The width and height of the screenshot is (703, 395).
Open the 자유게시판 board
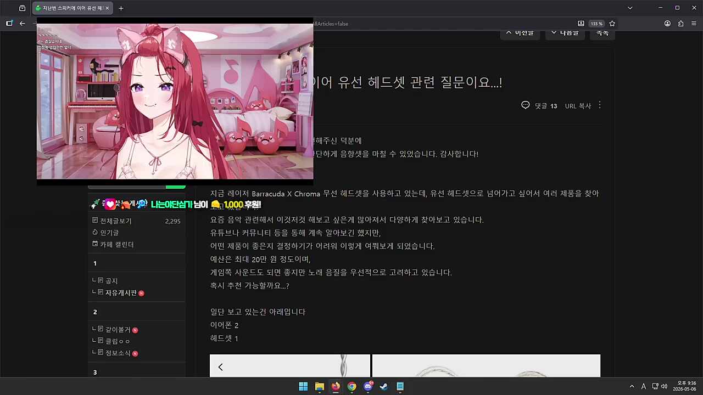click(x=121, y=293)
